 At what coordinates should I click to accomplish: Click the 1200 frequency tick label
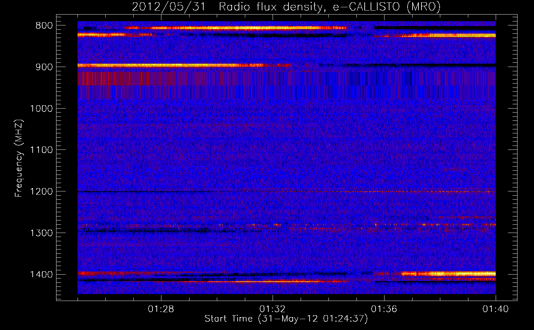coord(41,192)
